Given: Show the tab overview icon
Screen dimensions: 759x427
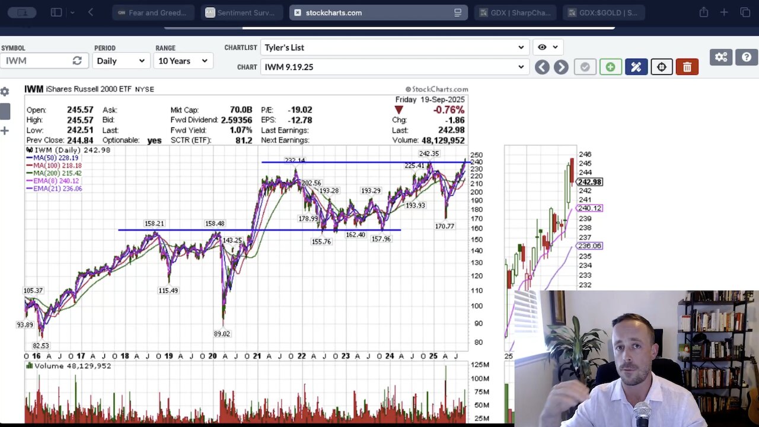Looking at the screenshot, I should coord(745,12).
